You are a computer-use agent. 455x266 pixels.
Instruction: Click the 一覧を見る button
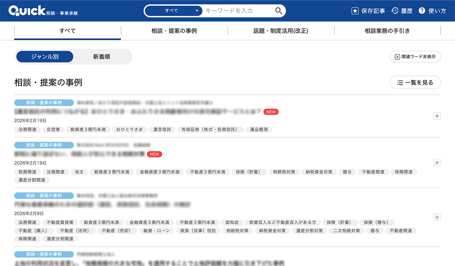pos(415,82)
